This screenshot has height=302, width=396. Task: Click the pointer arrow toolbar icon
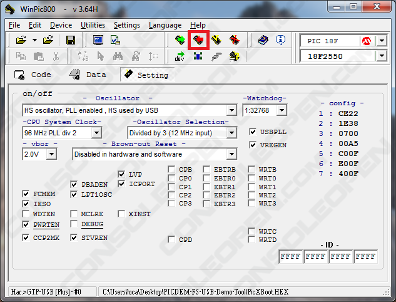click(101, 56)
